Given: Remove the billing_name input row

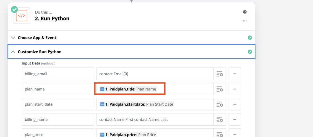Looking at the screenshot, I should (235, 120).
